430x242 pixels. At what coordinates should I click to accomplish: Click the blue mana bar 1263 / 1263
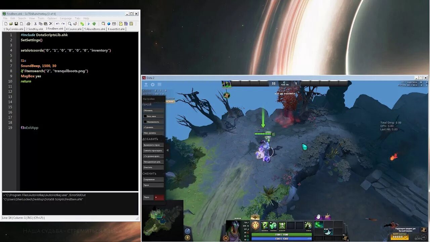282,239
